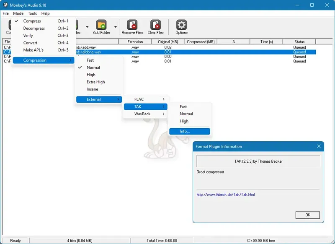Click C:\ 89.98 GB free status field
The height and width of the screenshot is (244, 335).
(261, 241)
